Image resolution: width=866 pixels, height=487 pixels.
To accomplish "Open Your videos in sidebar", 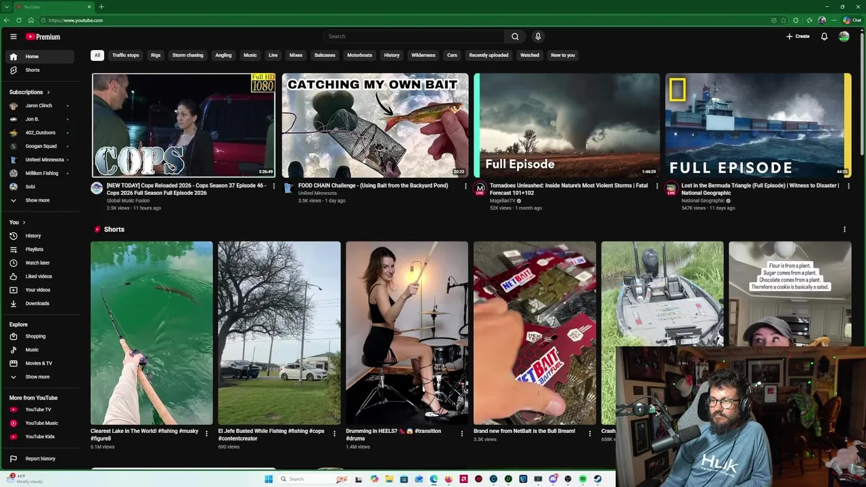I will (41, 290).
